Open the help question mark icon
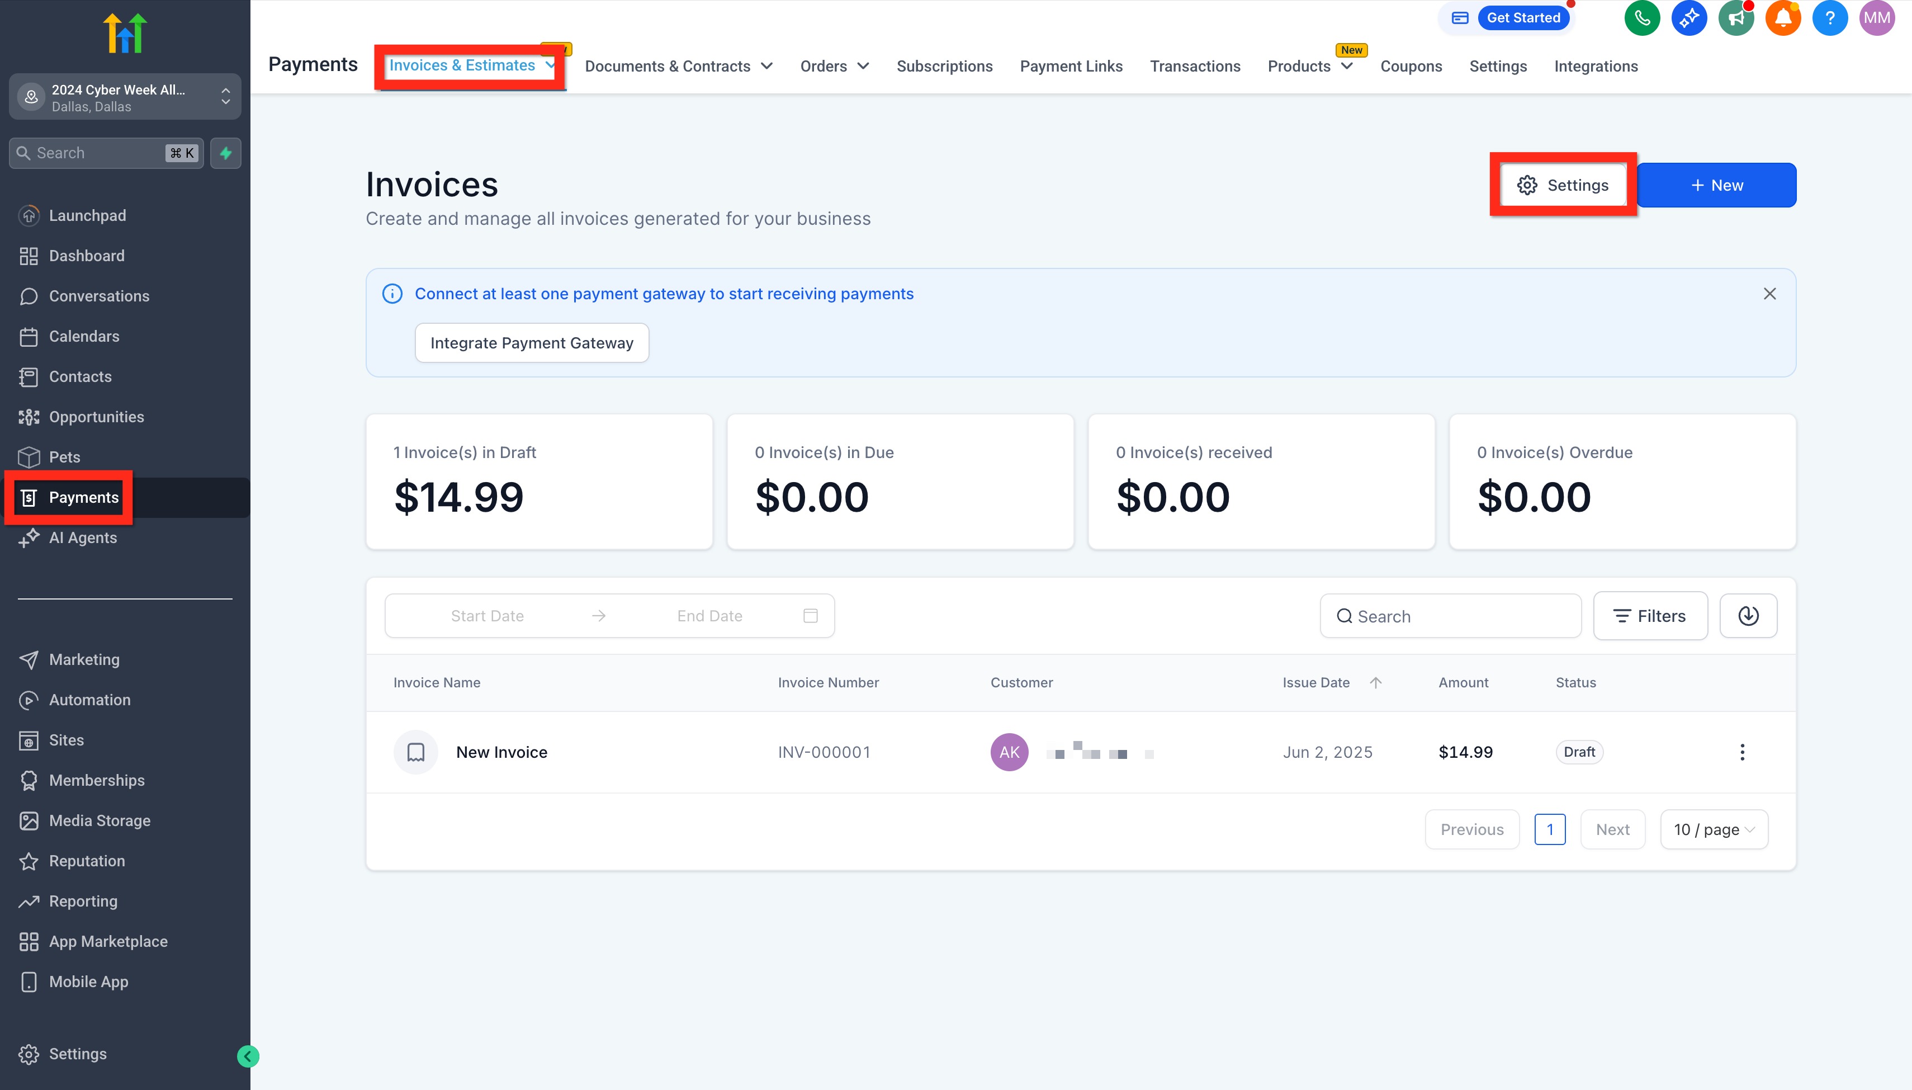The width and height of the screenshot is (1912, 1090). 1830,18
